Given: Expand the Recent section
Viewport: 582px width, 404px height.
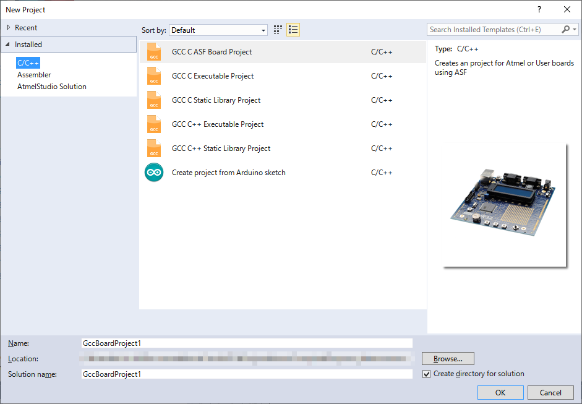Looking at the screenshot, I should point(8,27).
